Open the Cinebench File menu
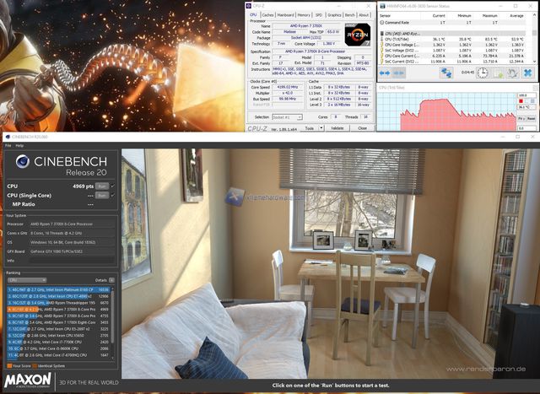540x394 pixels. [8, 145]
